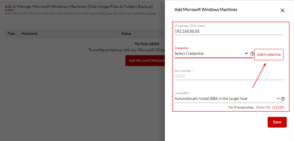294x141 pixels.
Task: Click the Add Credential button
Action: point(269,55)
